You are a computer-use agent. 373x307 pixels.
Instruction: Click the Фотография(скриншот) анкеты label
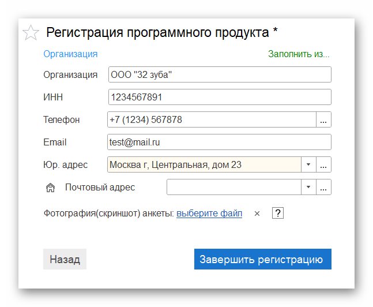pyautogui.click(x=109, y=213)
